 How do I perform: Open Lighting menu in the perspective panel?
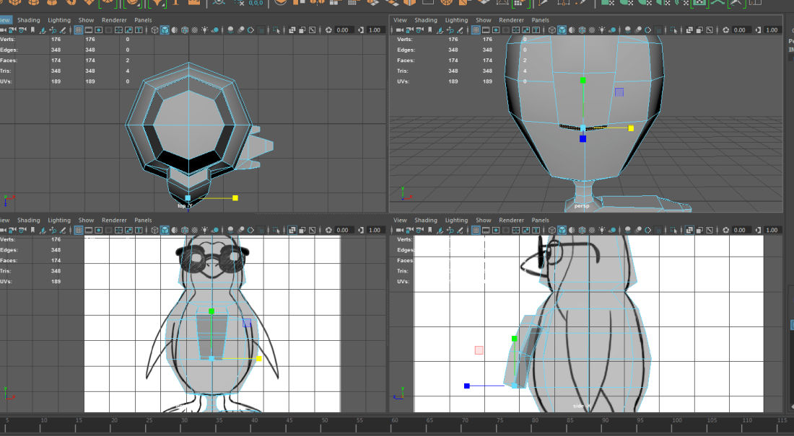(x=456, y=20)
